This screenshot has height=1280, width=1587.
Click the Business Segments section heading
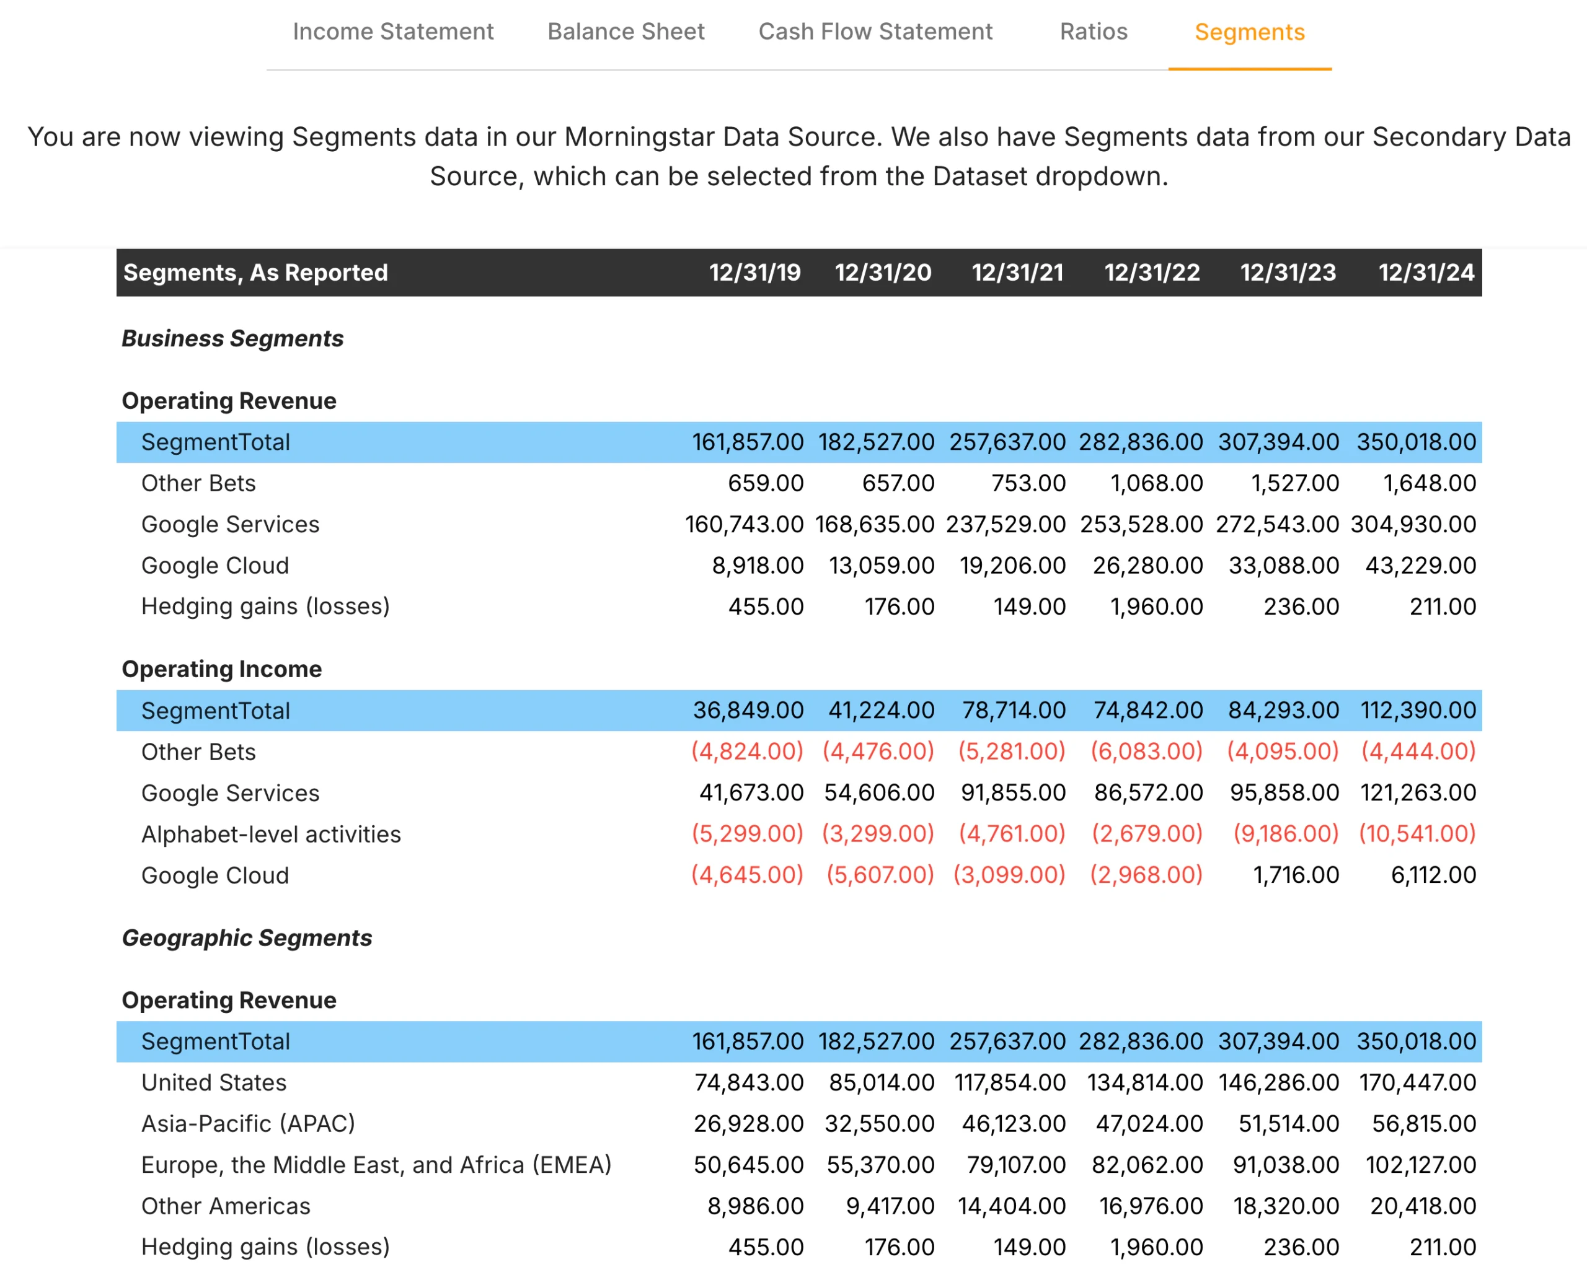(x=232, y=338)
